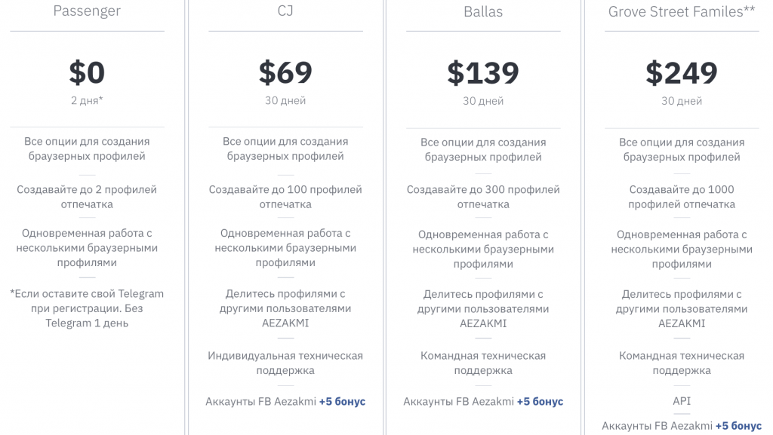Click +5 бонус link in CJ plan
The height and width of the screenshot is (435, 773).
point(342,402)
